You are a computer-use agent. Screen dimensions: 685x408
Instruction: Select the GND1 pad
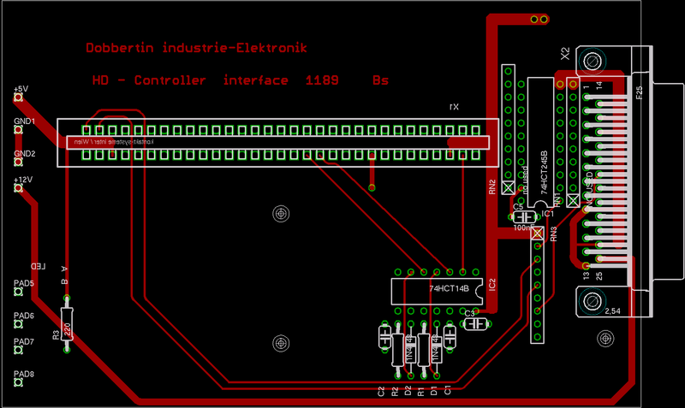[x=17, y=132]
